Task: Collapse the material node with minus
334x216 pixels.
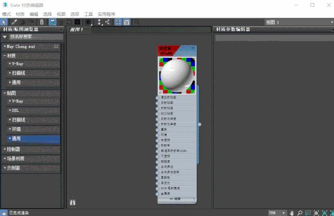Action: (x=193, y=48)
